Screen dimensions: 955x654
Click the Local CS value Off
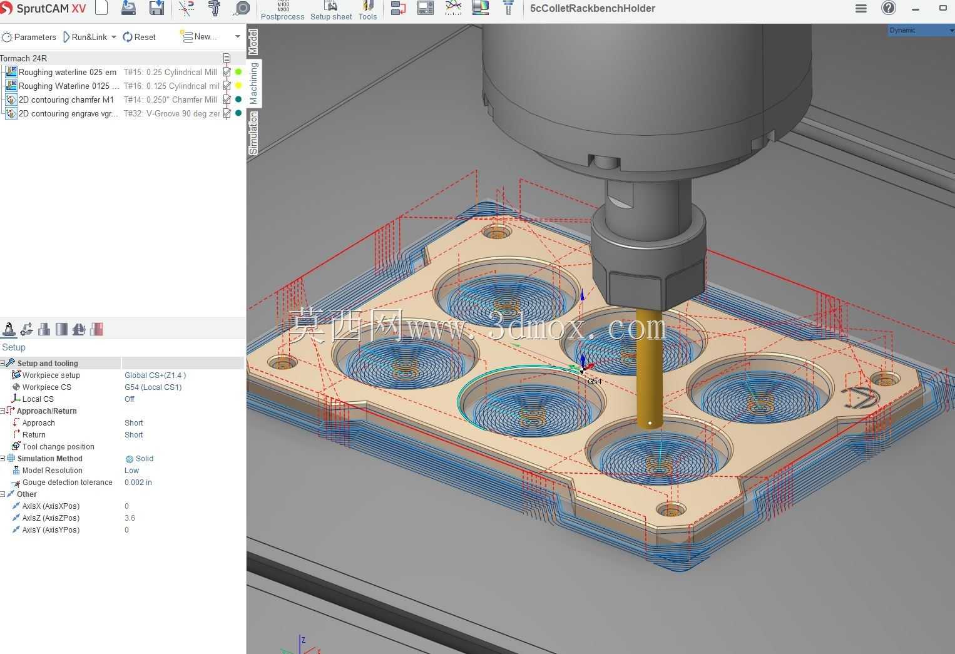[130, 399]
